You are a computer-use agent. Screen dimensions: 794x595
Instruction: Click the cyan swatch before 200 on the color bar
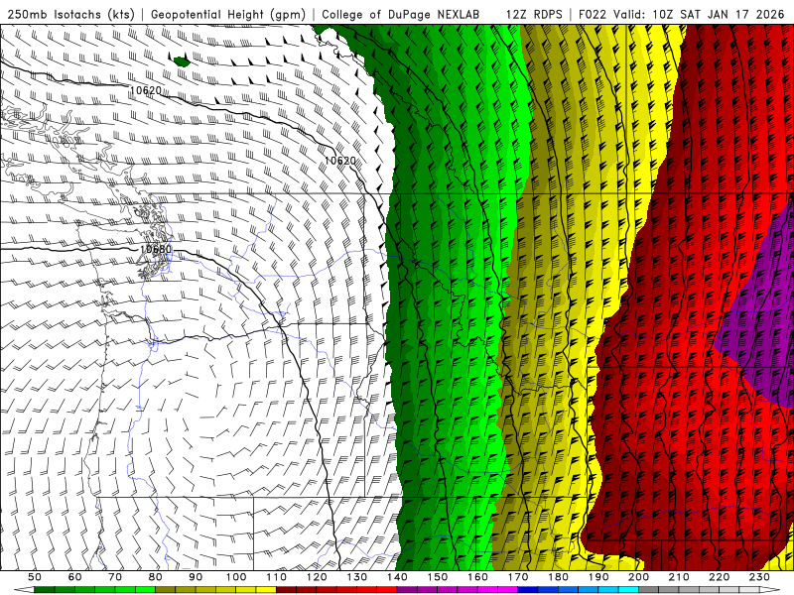629,590
